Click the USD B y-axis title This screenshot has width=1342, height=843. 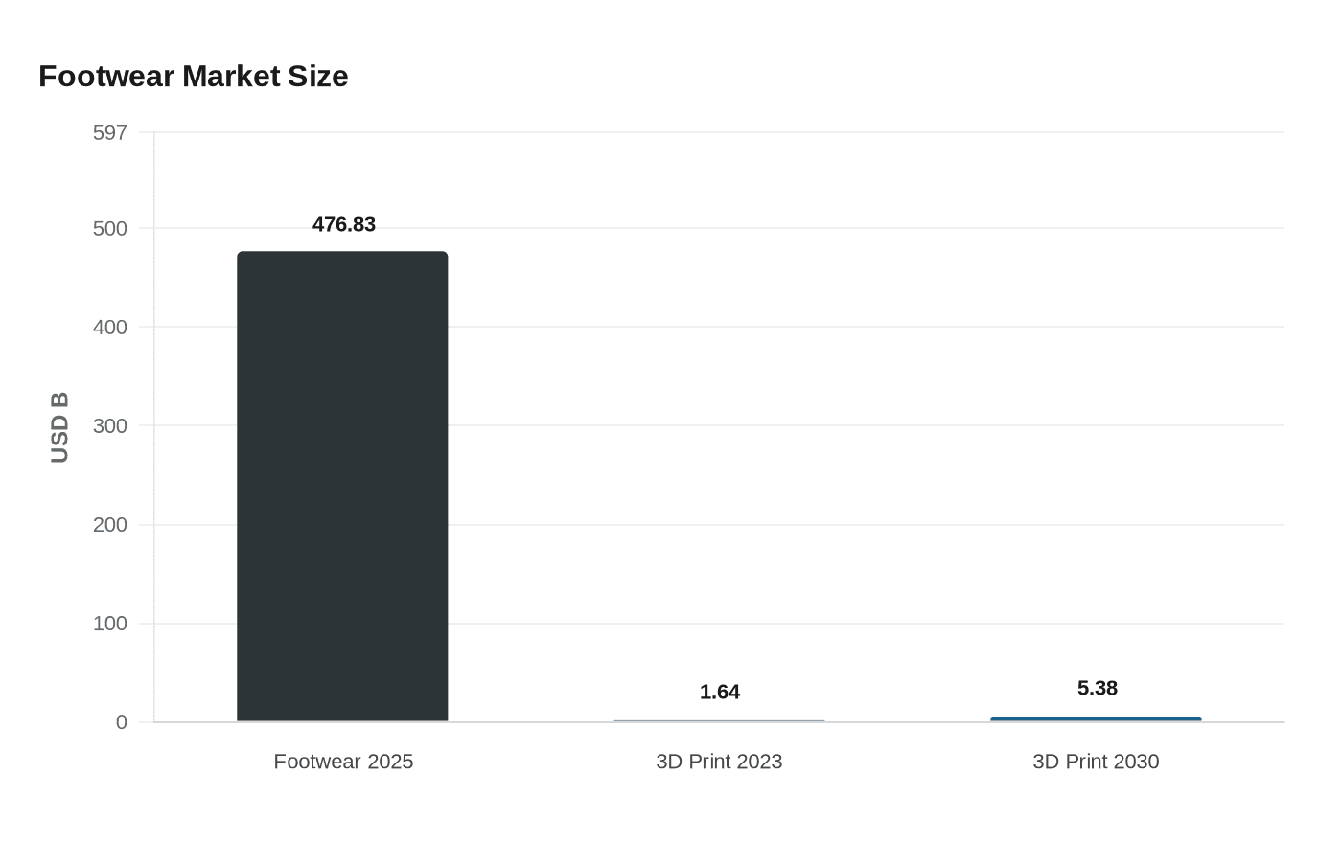pos(59,427)
